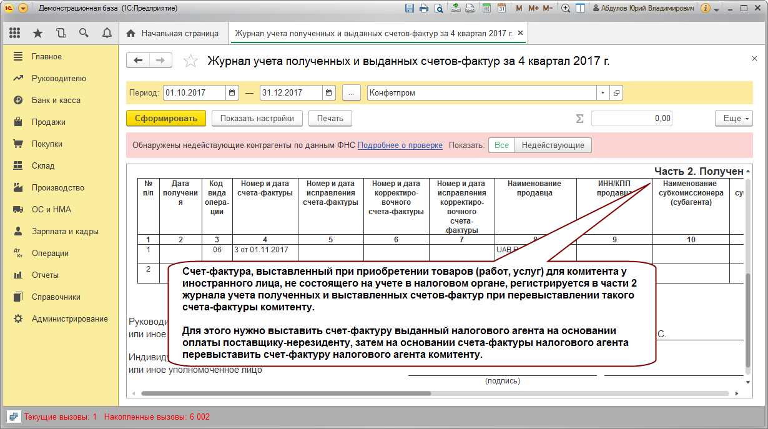Open the Search magnifier in the tools panel
The height and width of the screenshot is (429, 768).
84,33
